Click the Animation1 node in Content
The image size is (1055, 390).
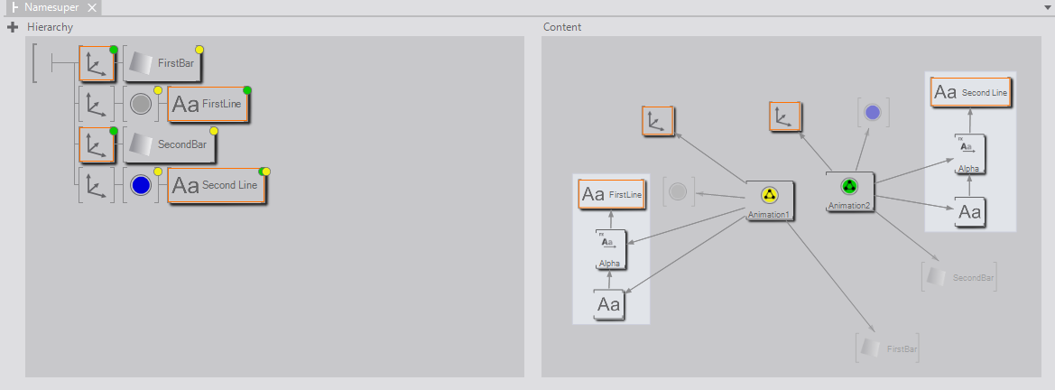(x=769, y=200)
